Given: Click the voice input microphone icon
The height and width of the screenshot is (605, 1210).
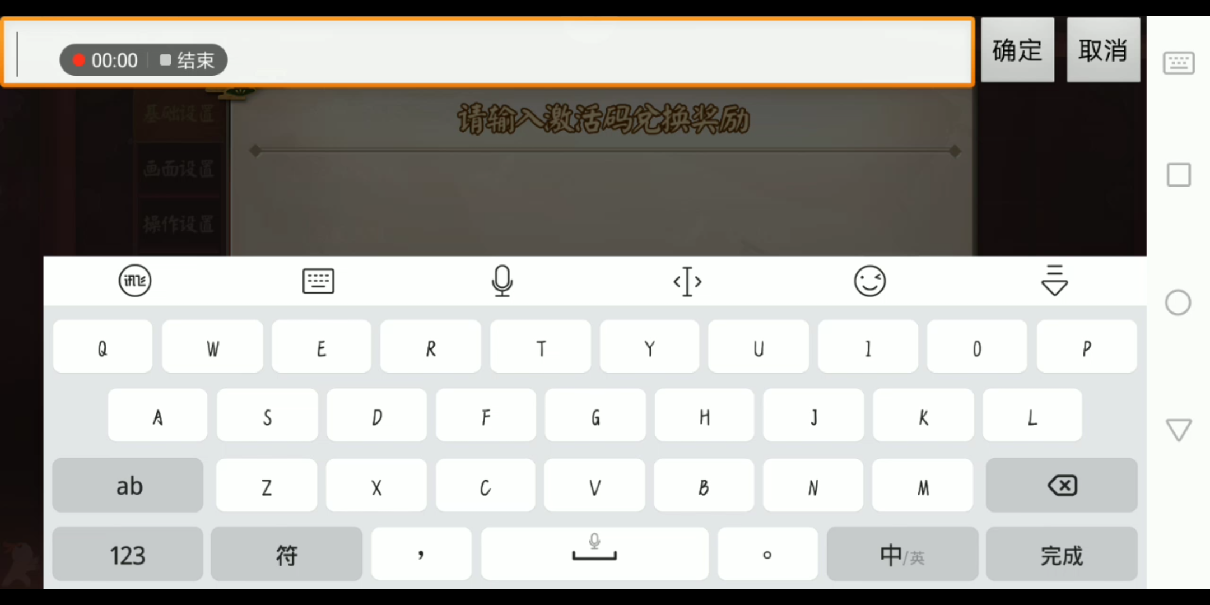Looking at the screenshot, I should point(502,280).
